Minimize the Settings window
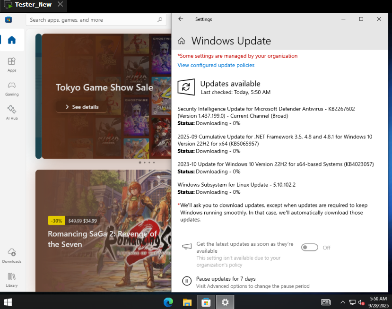The image size is (392, 309). (343, 19)
